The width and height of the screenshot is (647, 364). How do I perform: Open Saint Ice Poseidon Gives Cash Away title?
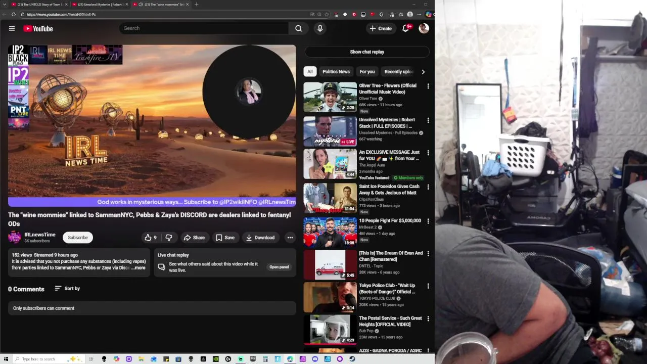coord(389,190)
